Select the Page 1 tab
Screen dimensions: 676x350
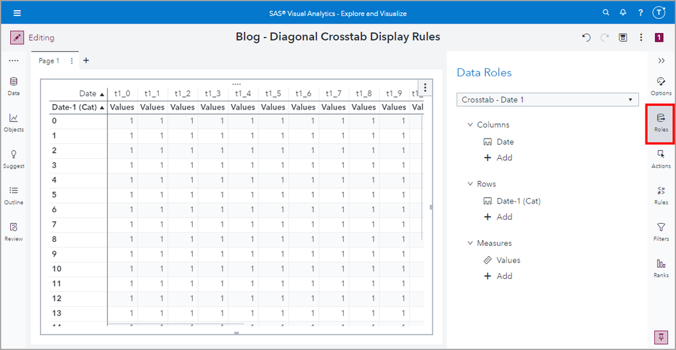[49, 61]
